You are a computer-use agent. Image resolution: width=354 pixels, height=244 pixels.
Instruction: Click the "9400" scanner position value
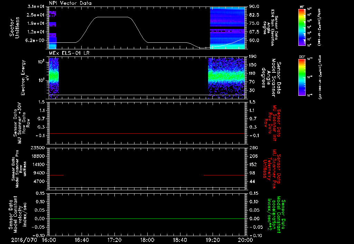[39, 173]
